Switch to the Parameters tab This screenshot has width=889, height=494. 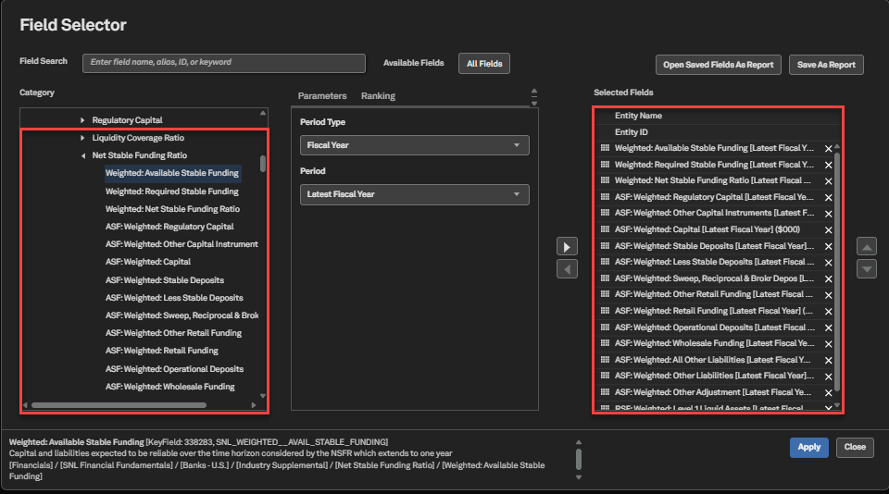click(x=322, y=95)
